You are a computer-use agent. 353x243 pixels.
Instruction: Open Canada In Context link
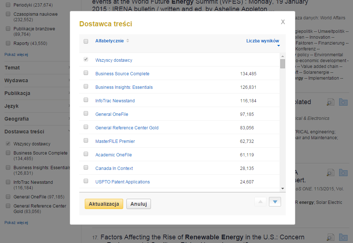click(x=114, y=168)
